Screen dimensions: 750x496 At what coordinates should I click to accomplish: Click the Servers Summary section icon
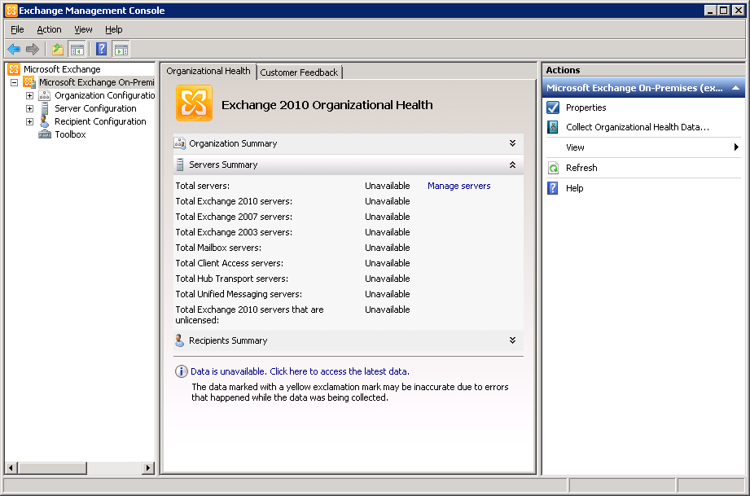(x=180, y=165)
